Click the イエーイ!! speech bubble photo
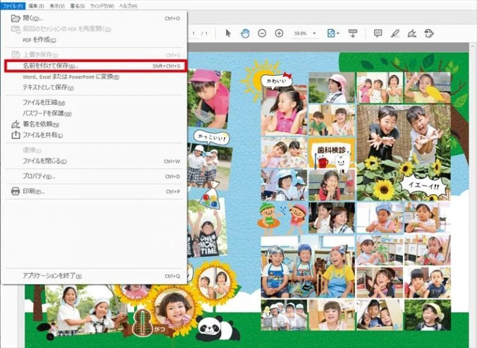 point(424,187)
